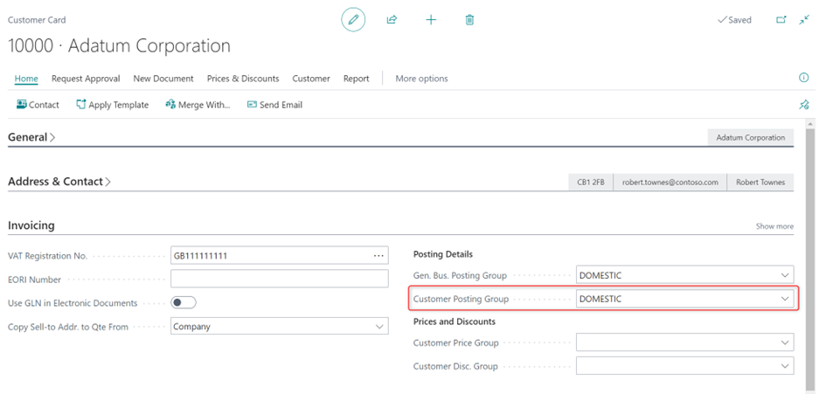Open Customer Posting Group dropdown
The height and width of the screenshot is (394, 826).
click(x=784, y=299)
